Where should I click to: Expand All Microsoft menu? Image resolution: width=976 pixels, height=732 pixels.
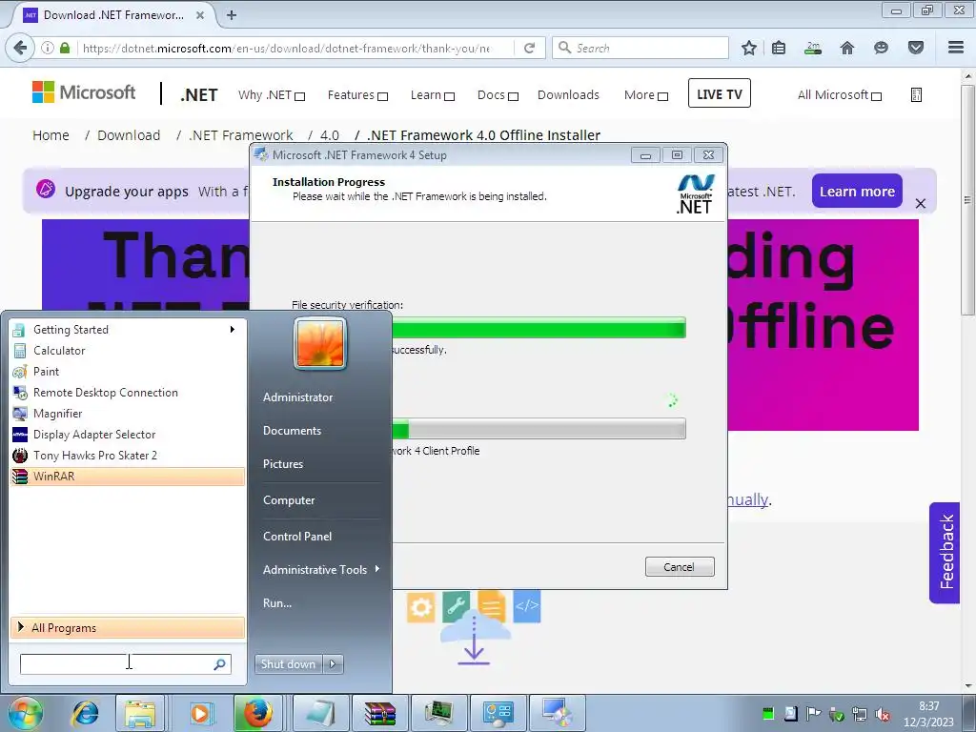pyautogui.click(x=840, y=95)
